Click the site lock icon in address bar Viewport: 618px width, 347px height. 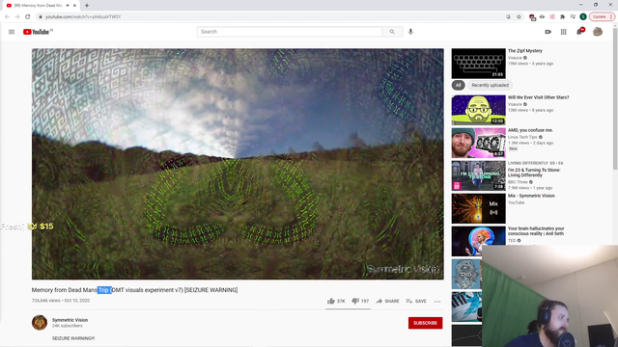pyautogui.click(x=40, y=17)
